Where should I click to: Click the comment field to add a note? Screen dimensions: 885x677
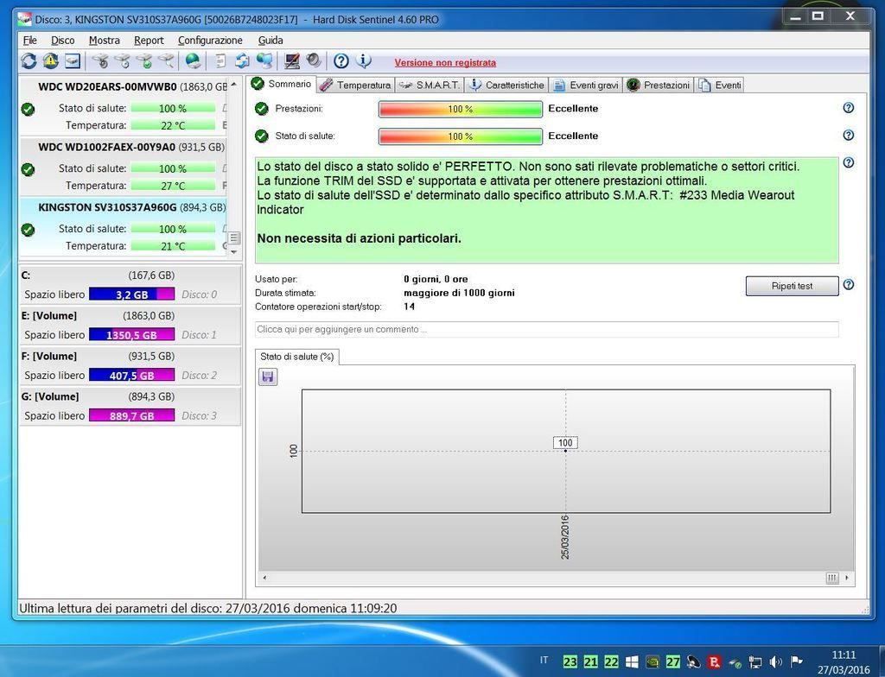(546, 329)
